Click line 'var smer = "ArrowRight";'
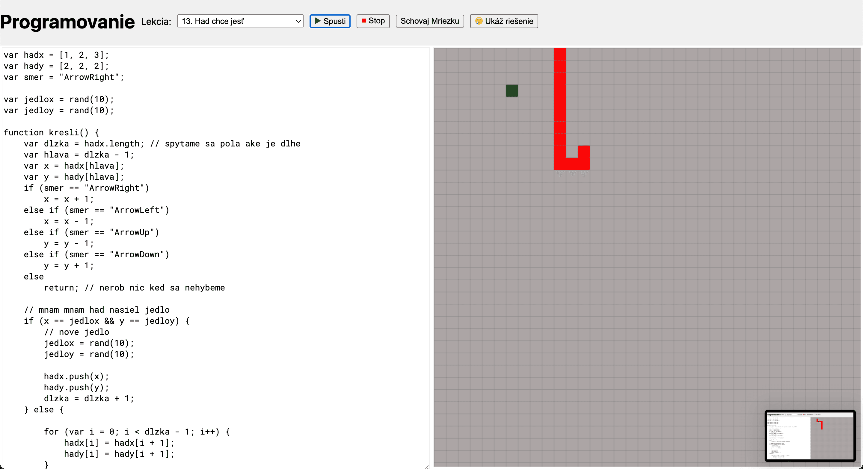 click(64, 77)
